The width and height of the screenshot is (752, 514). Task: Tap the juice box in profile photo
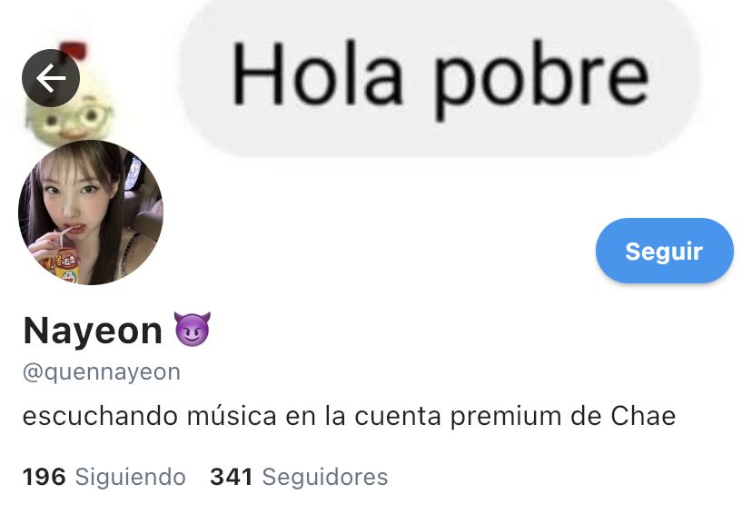point(67,265)
